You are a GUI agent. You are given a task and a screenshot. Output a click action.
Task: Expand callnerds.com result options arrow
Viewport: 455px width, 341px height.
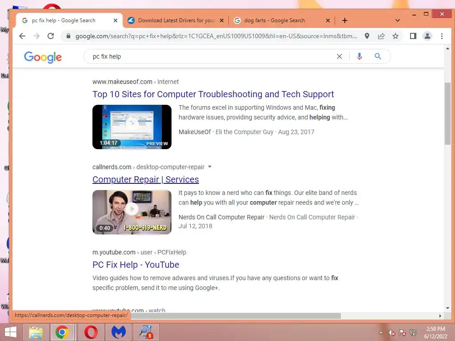coord(210,167)
